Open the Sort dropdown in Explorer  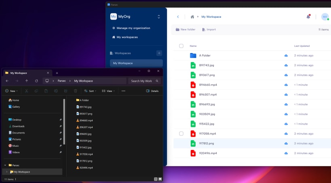(90, 91)
